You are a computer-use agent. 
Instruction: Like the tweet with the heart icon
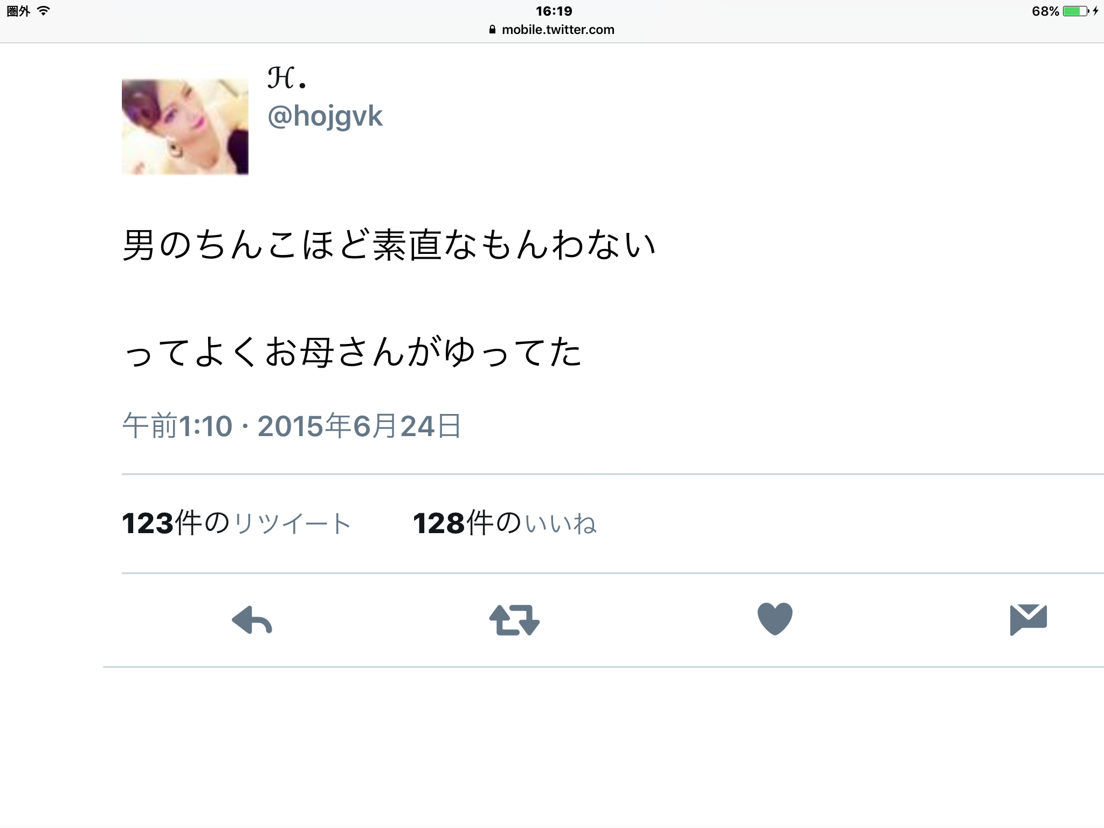(x=775, y=619)
